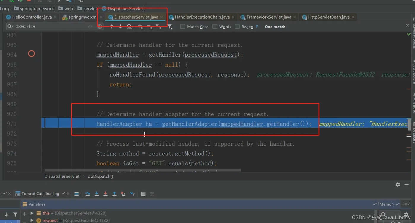Unselect occurrence minus icon in find bar

tap(149, 27)
